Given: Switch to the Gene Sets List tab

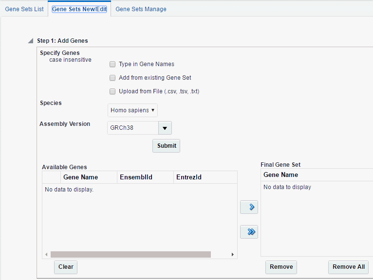Looking at the screenshot, I should click(24, 9).
